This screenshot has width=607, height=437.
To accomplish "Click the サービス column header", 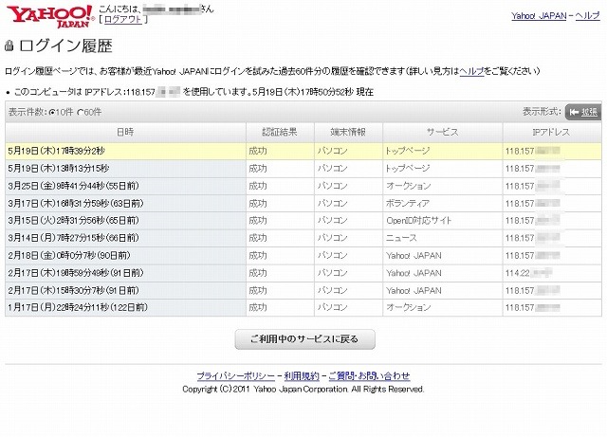I will click(x=443, y=133).
